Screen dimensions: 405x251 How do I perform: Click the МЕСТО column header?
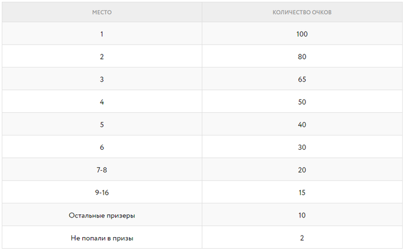click(x=102, y=12)
